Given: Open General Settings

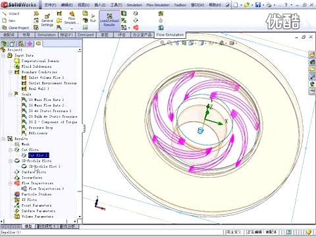Looking at the screenshot, I should (47, 20).
